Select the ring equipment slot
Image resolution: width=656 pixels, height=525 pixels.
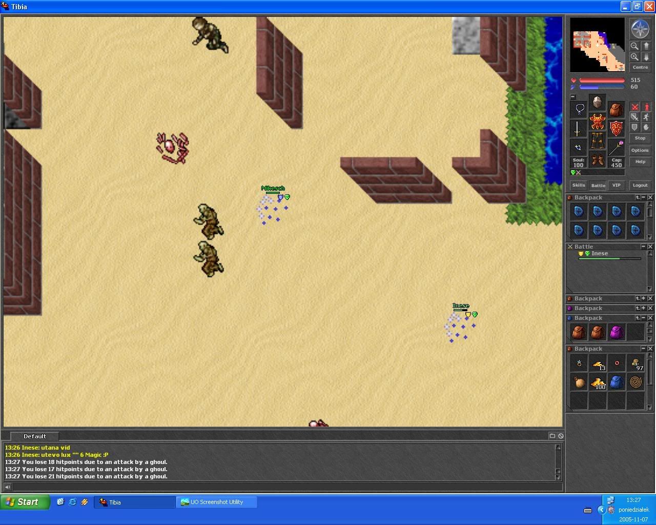(579, 147)
